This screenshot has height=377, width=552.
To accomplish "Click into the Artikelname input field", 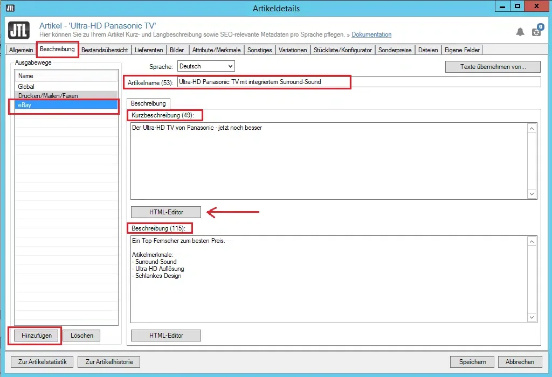I will tap(359, 82).
